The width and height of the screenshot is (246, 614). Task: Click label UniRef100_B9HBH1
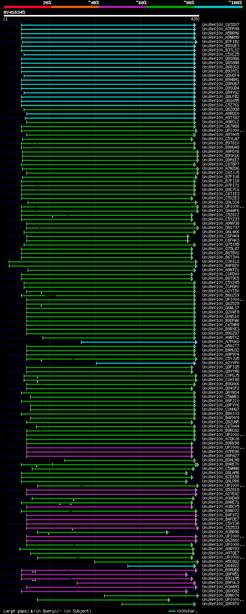pos(221,80)
